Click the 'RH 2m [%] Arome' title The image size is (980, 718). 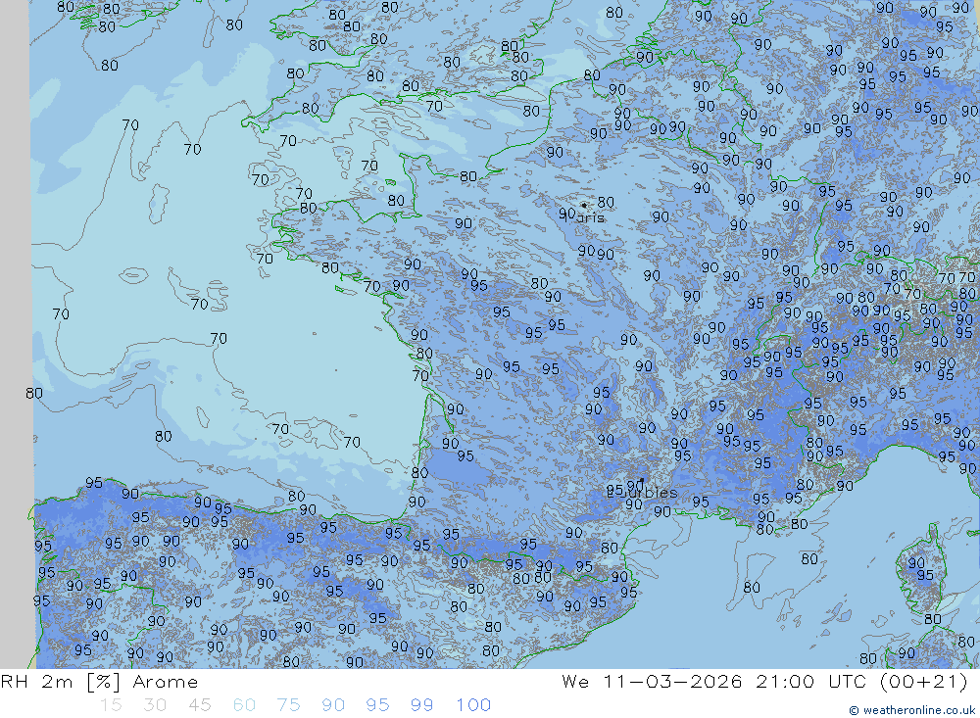pos(99,682)
